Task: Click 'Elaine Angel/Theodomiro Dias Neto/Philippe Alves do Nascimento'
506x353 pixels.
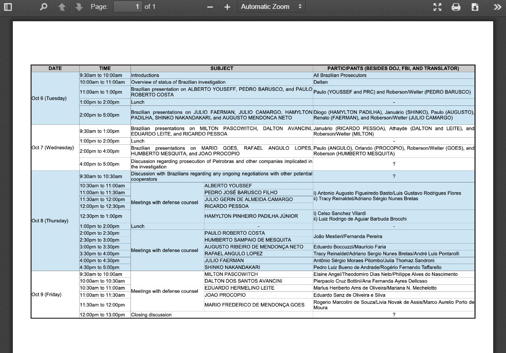Action: click(394, 274)
